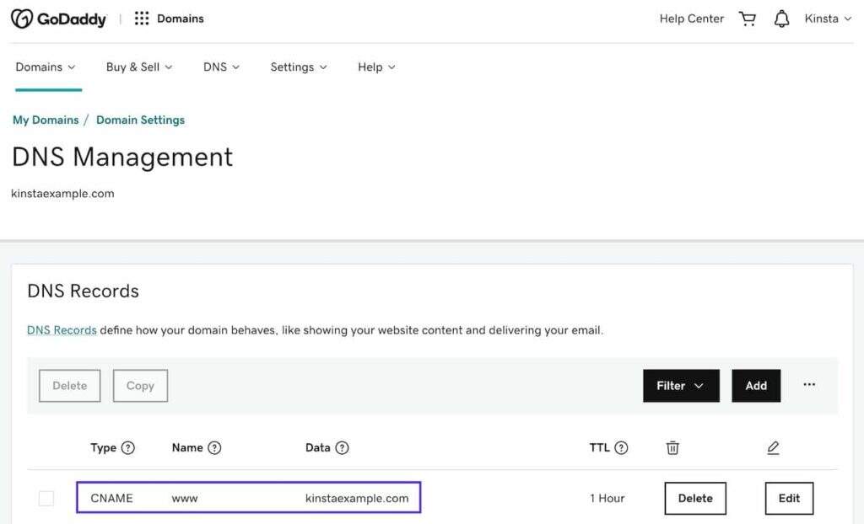Follow the DNS Records help link
864x524 pixels.
(x=62, y=330)
